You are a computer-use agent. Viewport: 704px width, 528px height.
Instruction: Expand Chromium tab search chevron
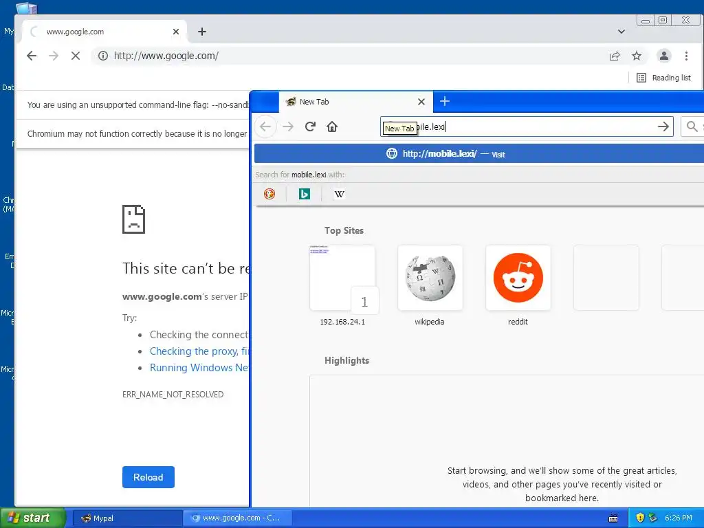point(621,32)
